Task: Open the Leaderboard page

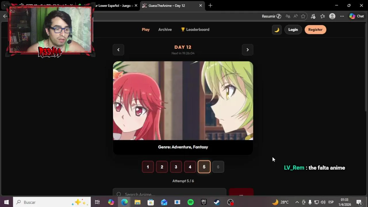Action: click(195, 30)
